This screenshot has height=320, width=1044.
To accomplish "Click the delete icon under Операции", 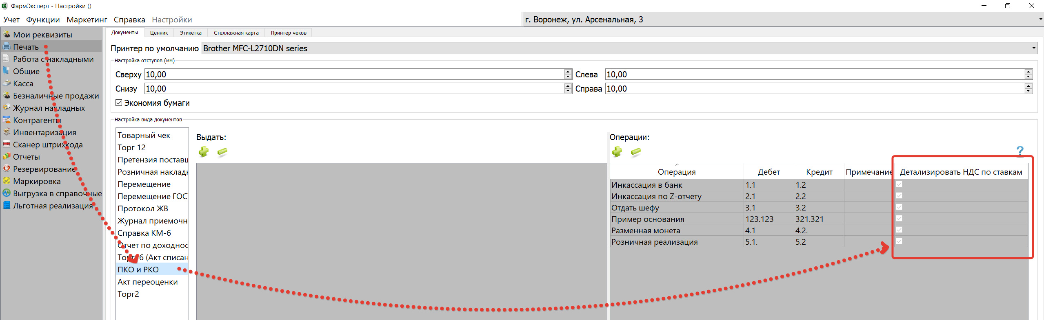I will pos(635,152).
